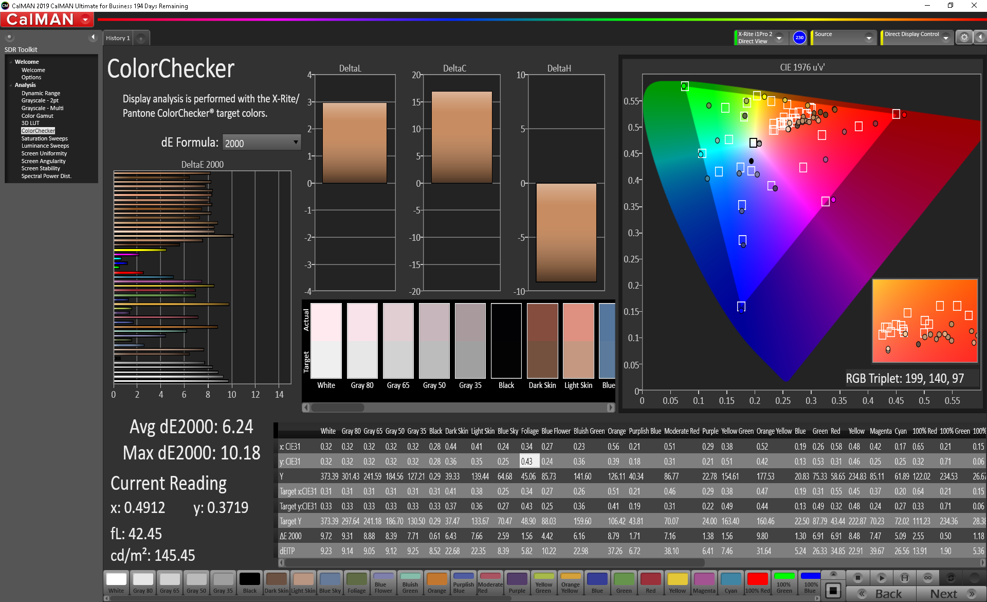This screenshot has width=987, height=602.
Task: Click the stop measurement icon
Action: click(857, 578)
